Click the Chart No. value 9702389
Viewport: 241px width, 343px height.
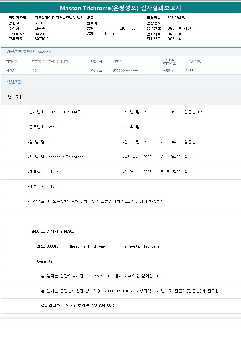(x=41, y=34)
